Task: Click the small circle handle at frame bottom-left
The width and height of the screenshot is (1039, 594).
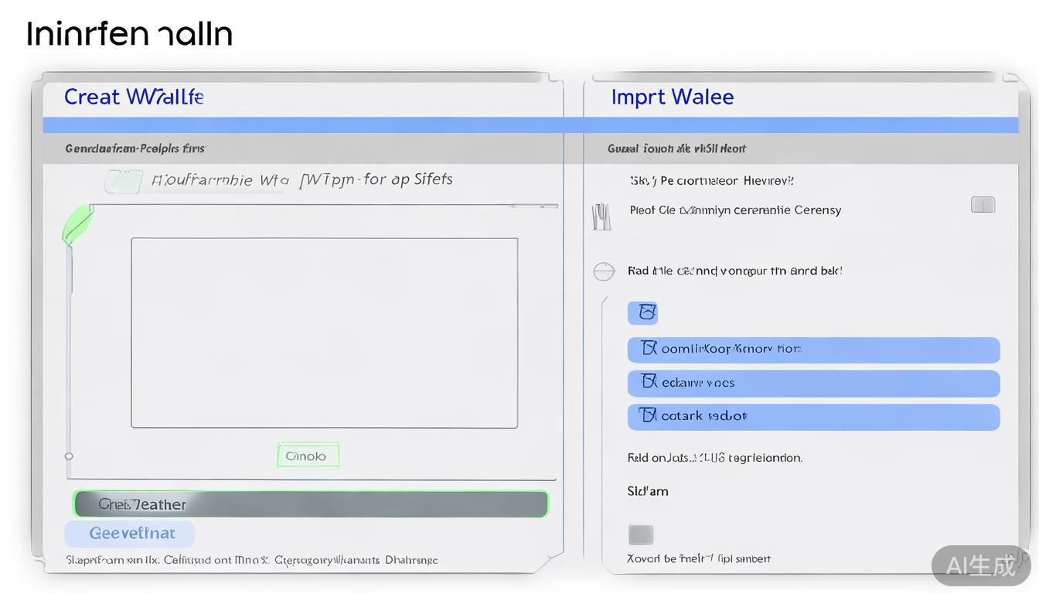Action: click(x=69, y=456)
